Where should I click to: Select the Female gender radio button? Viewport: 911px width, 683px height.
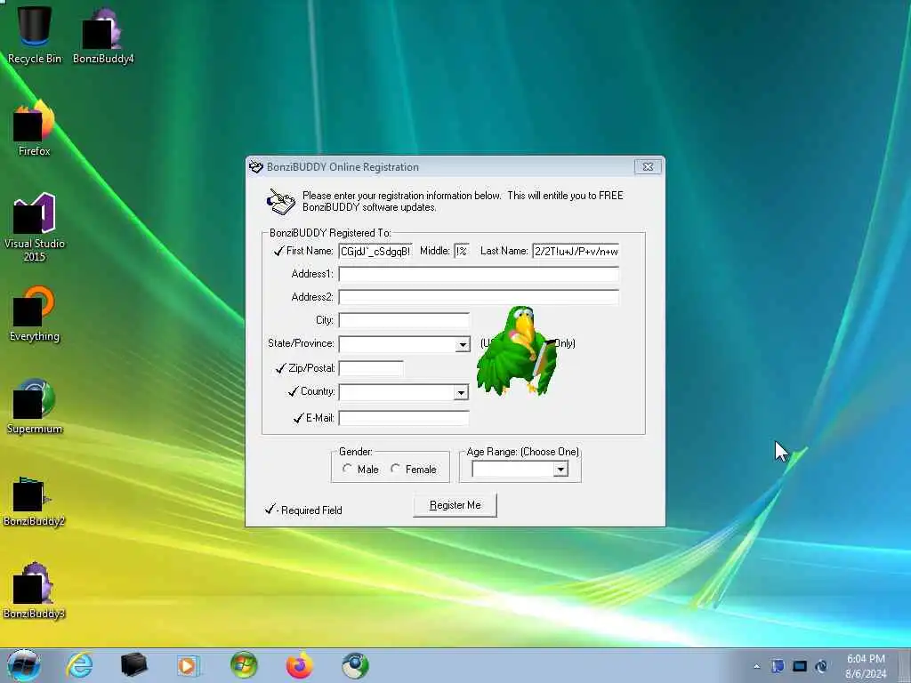coord(395,468)
